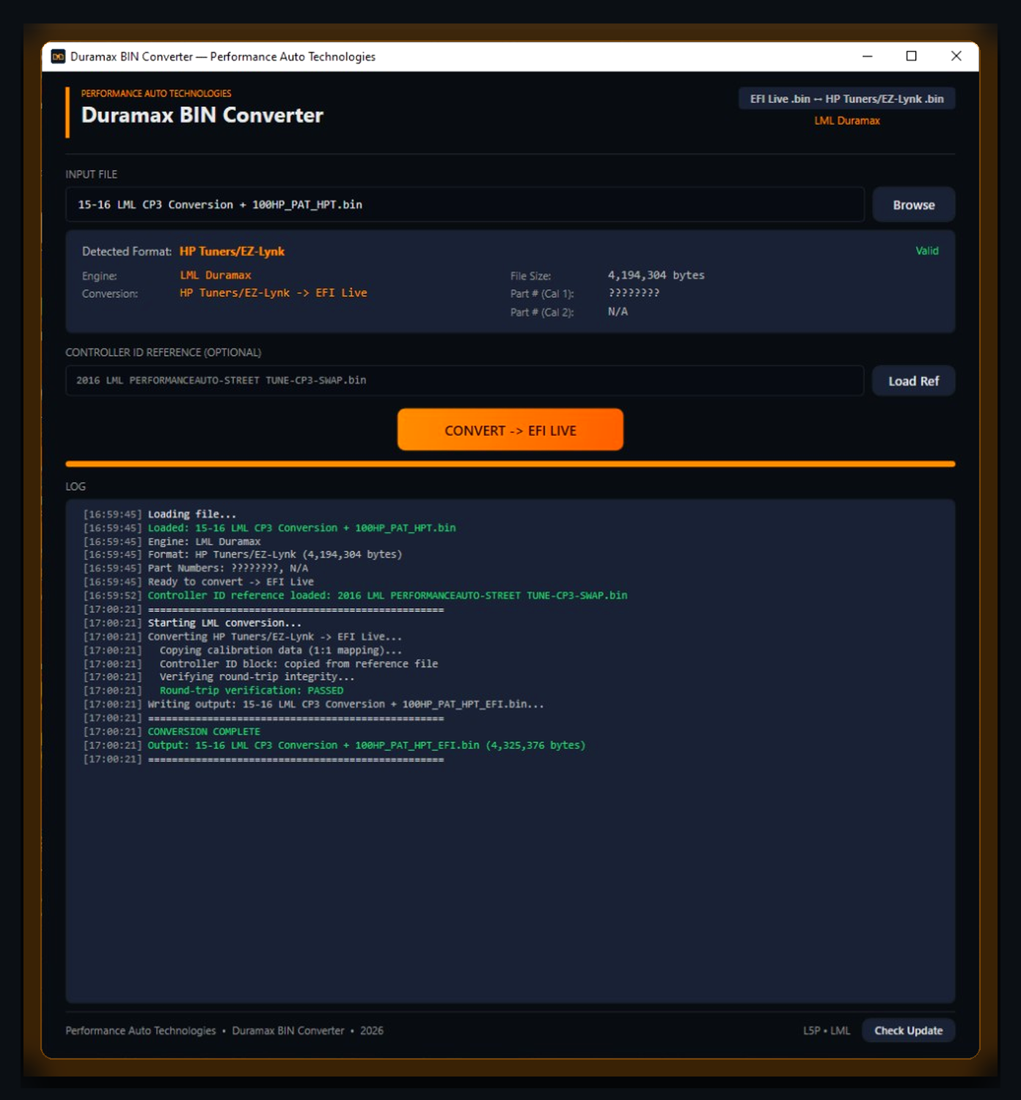Click the Duramax BIN Converter app icon
The height and width of the screenshot is (1100, 1021).
click(58, 57)
